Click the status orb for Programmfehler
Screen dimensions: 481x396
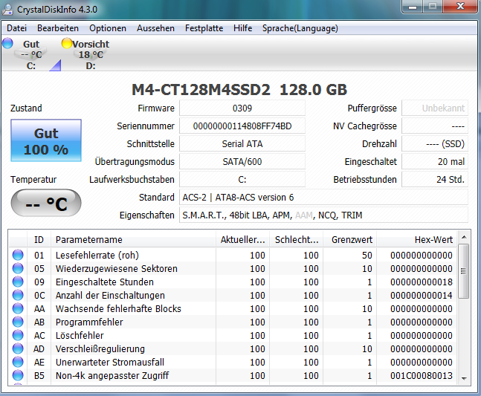[x=18, y=322]
